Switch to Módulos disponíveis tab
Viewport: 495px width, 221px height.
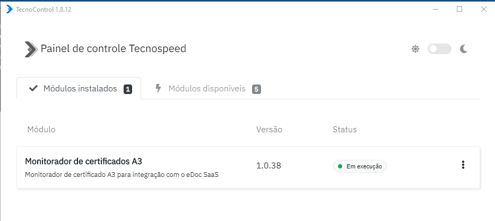208,89
